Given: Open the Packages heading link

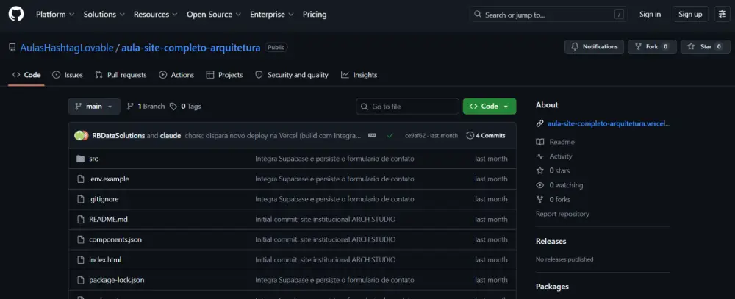Looking at the screenshot, I should (552, 287).
